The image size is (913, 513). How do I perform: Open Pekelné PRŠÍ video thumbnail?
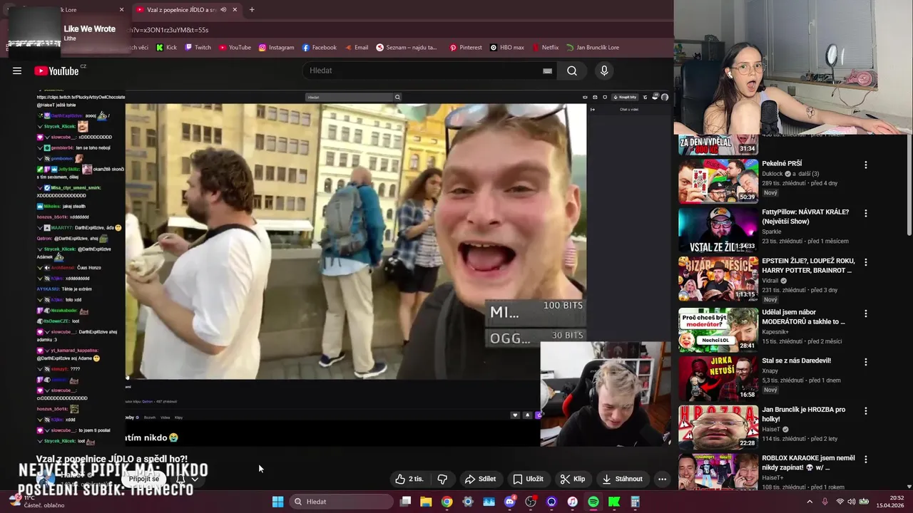(x=718, y=181)
